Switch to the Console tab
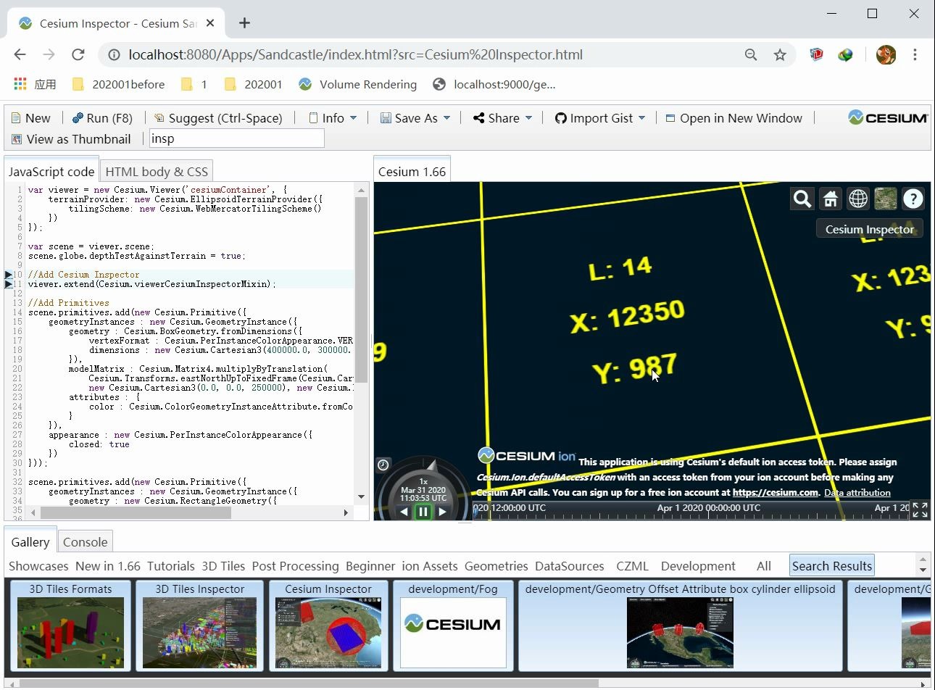 85,542
